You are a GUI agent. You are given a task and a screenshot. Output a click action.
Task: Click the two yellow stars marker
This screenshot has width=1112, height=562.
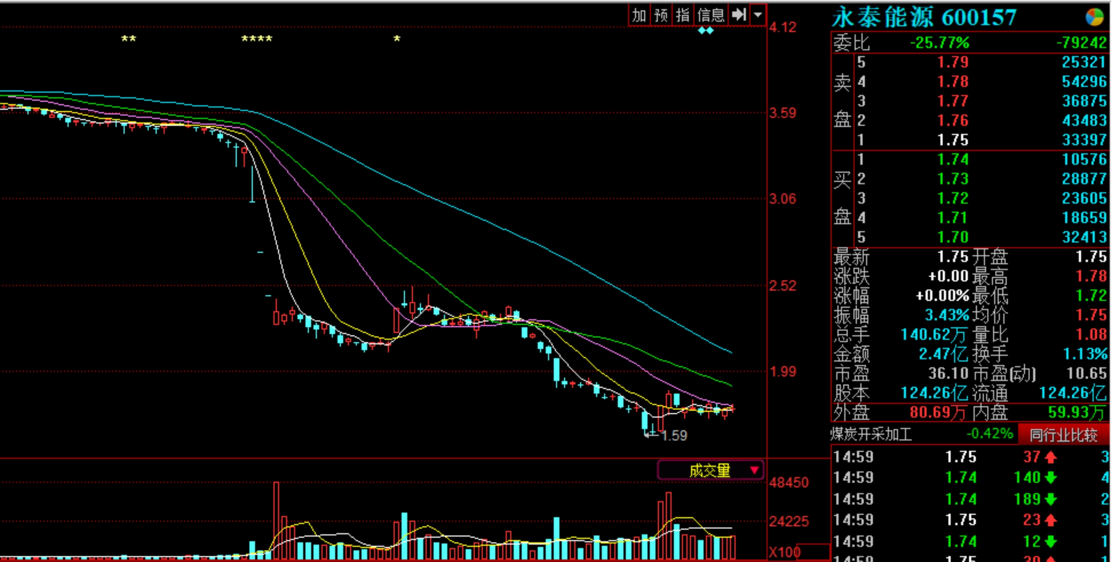(129, 39)
